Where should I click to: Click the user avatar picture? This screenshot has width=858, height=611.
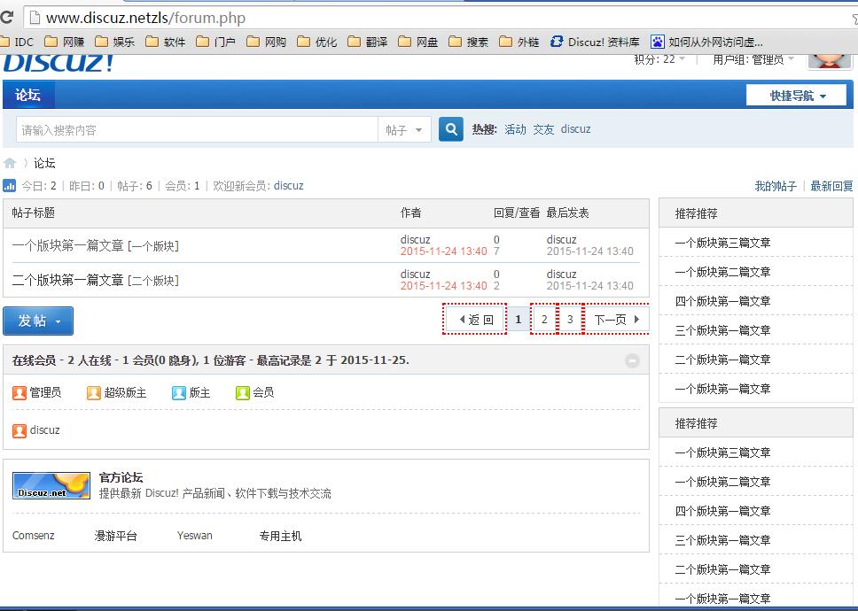click(830, 61)
